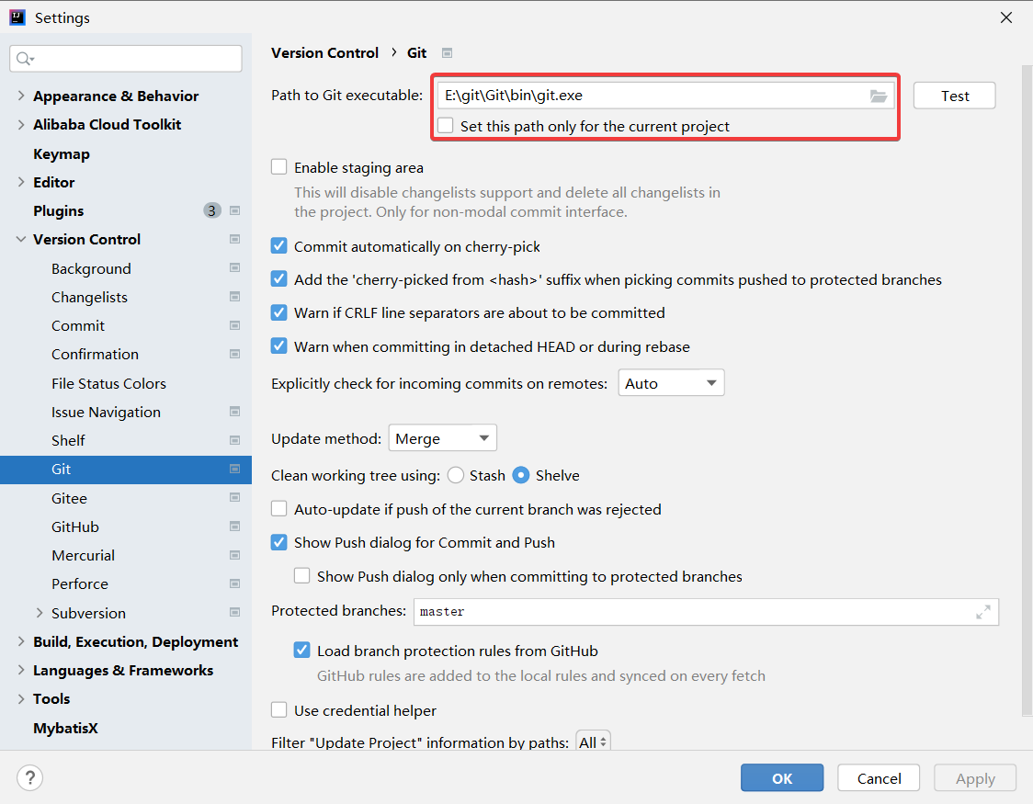Click the help question mark icon
The width and height of the screenshot is (1033, 804).
pos(29,777)
